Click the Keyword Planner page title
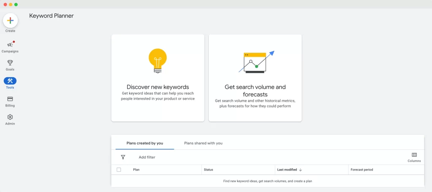 click(x=51, y=16)
